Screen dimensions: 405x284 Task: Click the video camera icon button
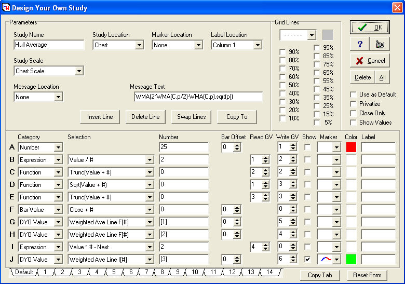click(380, 44)
